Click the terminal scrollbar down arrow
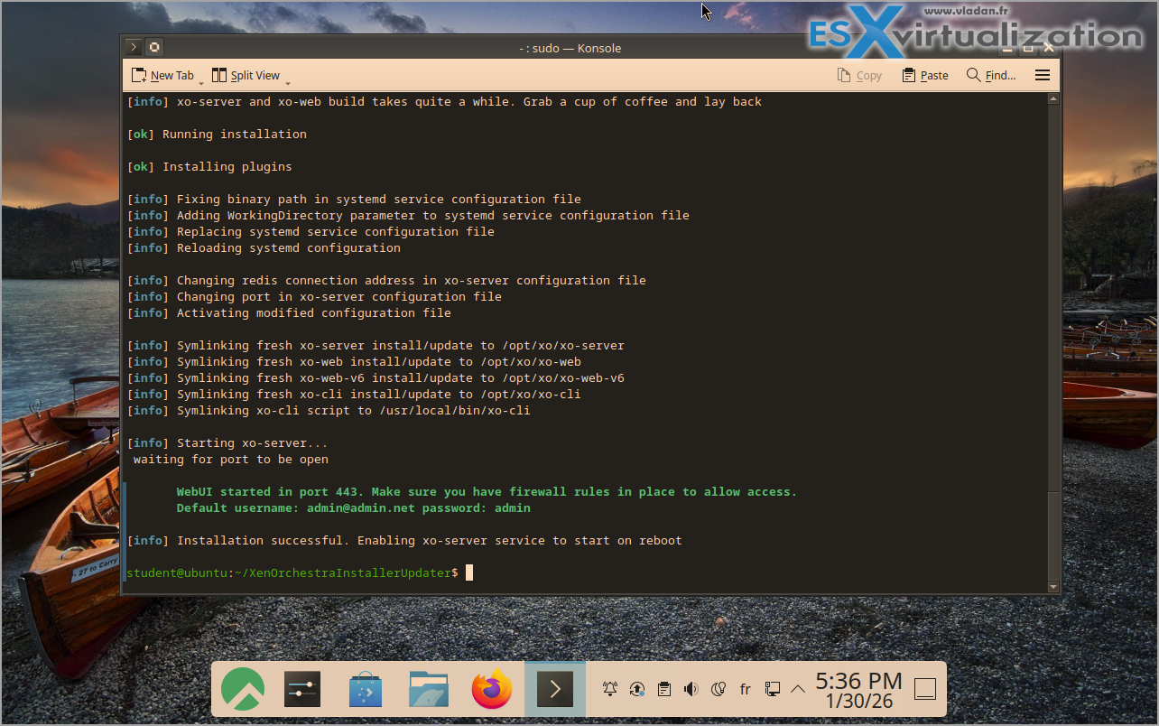 click(1052, 587)
